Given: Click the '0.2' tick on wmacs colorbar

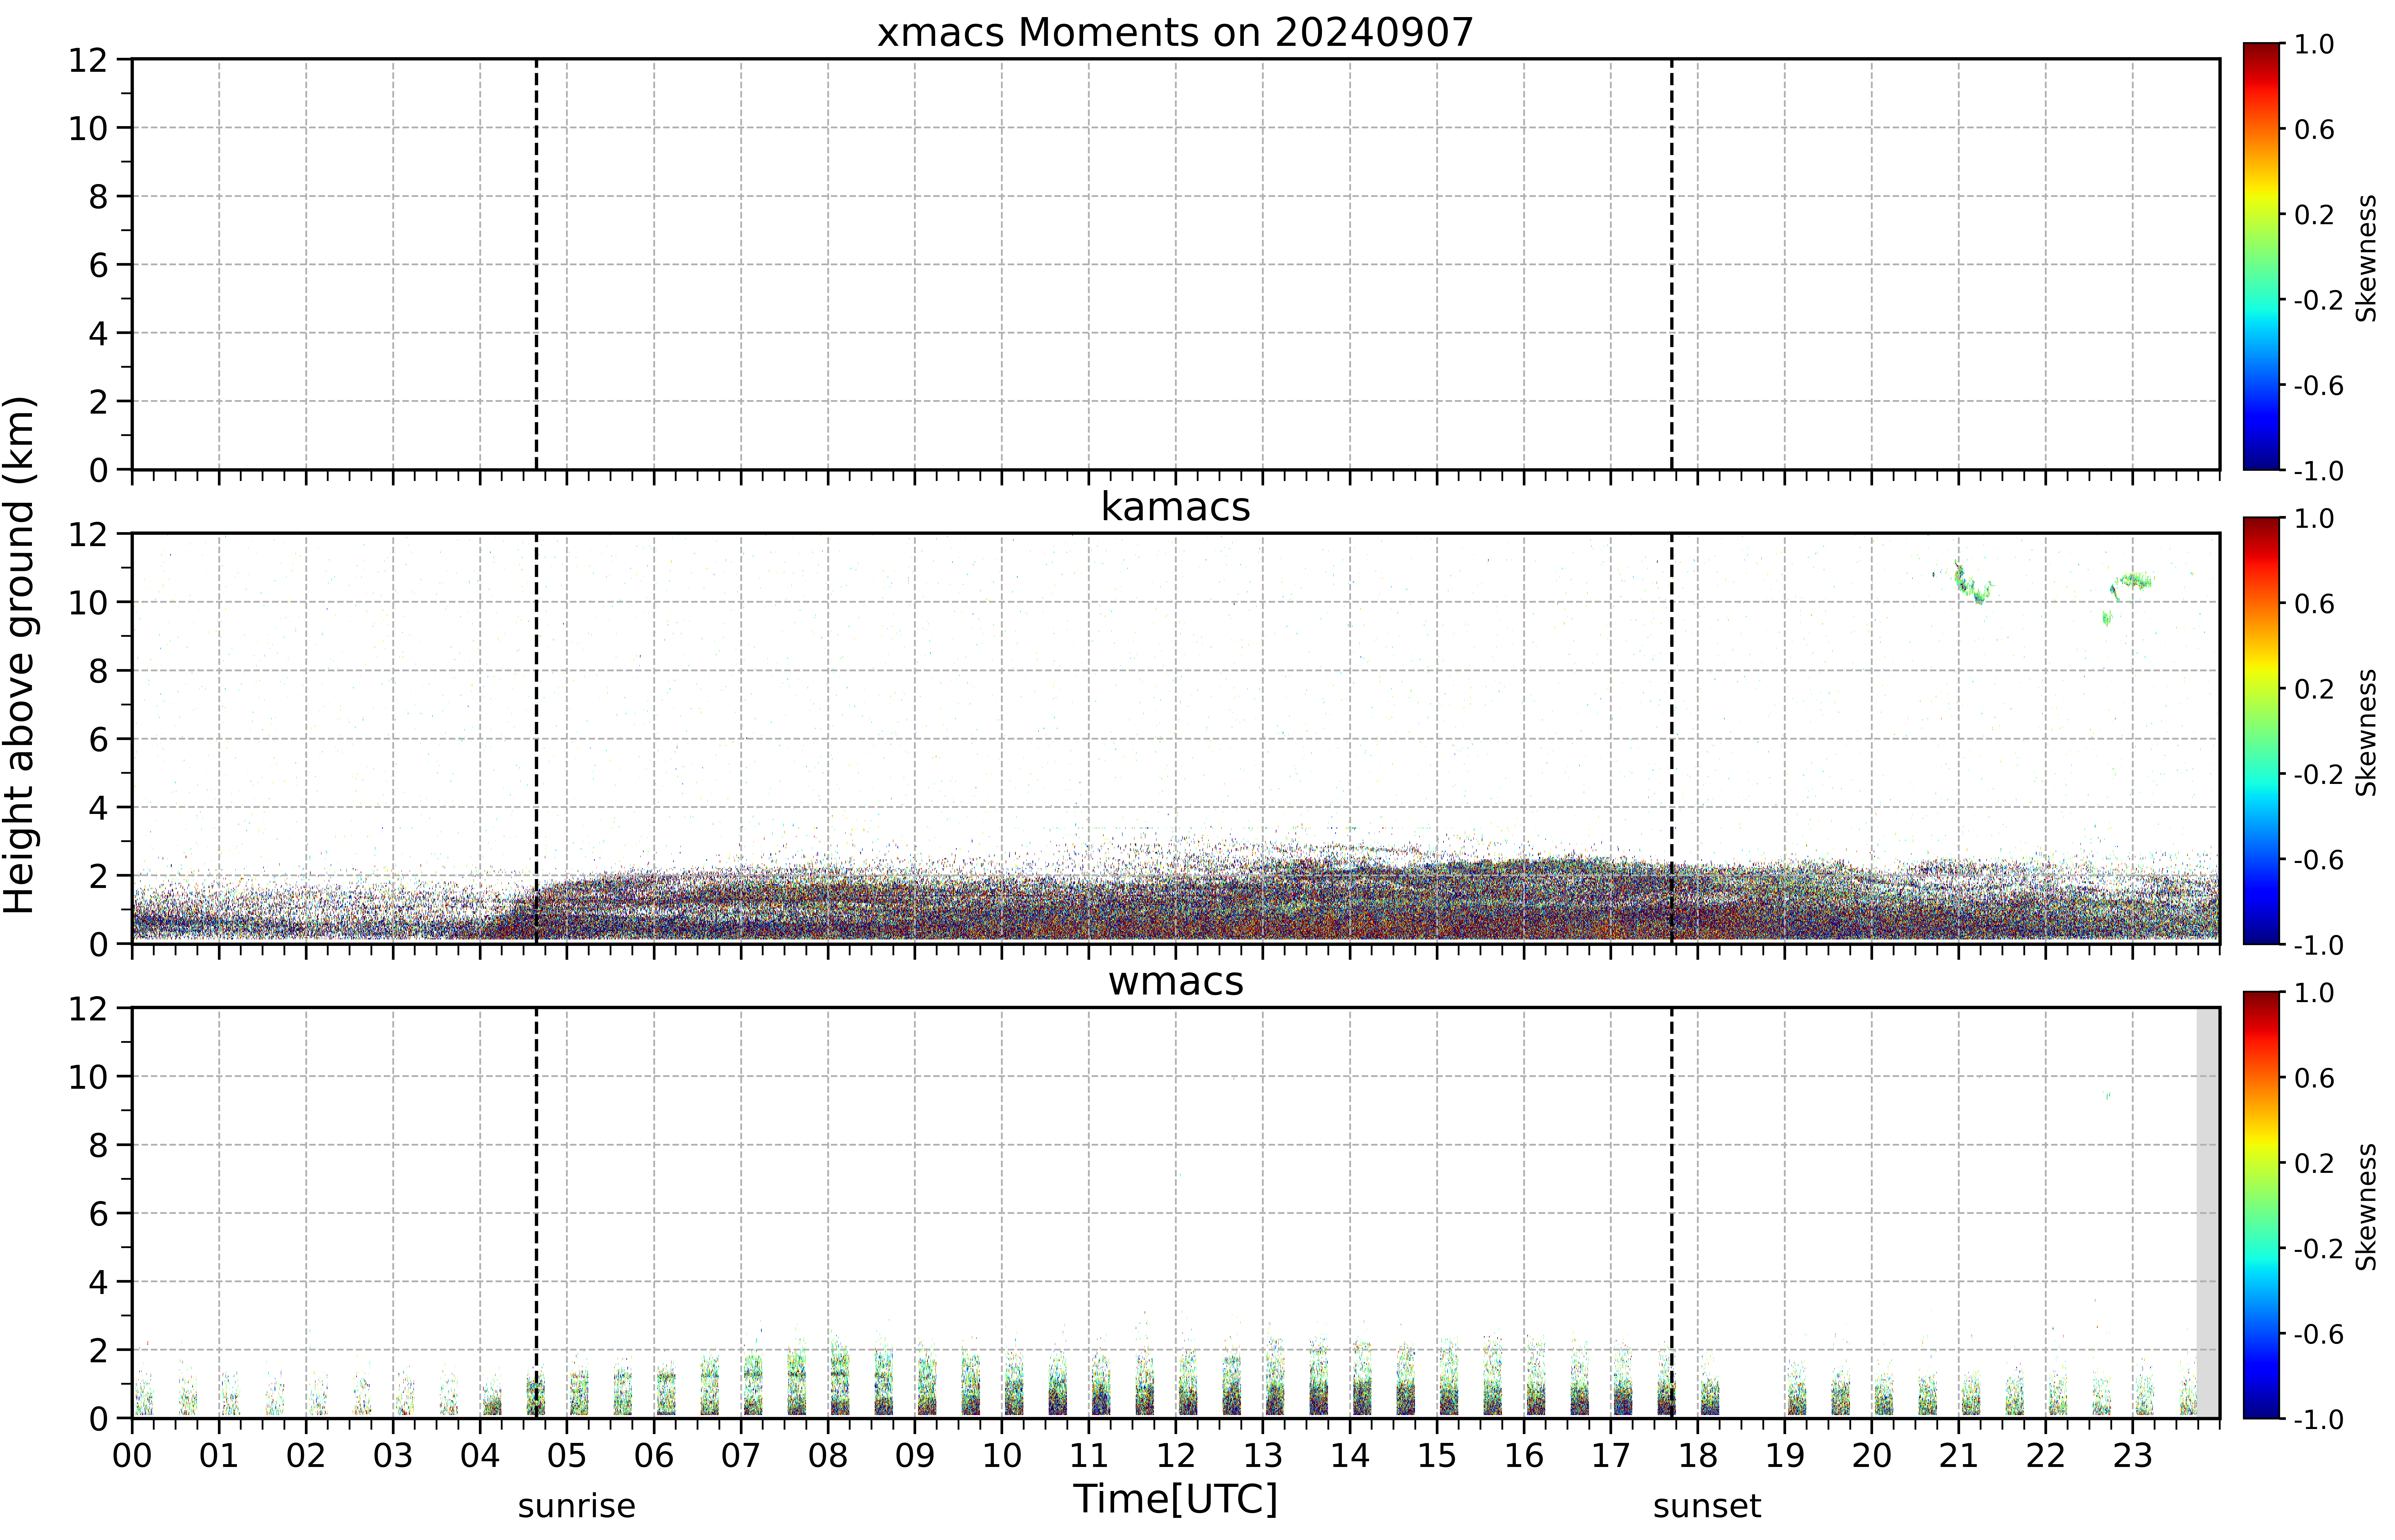Looking at the screenshot, I should [2314, 1163].
